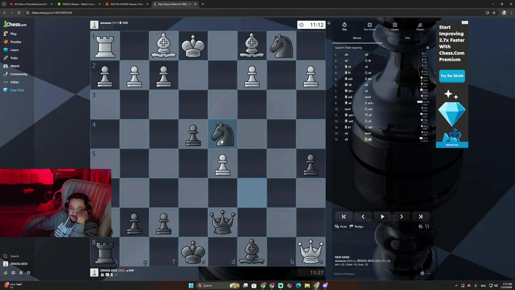Click Remove Ads link
The width and height of the screenshot is (515, 290).
(x=452, y=145)
